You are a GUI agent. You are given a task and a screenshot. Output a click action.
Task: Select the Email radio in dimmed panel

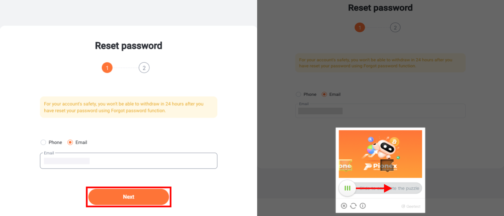(x=324, y=94)
